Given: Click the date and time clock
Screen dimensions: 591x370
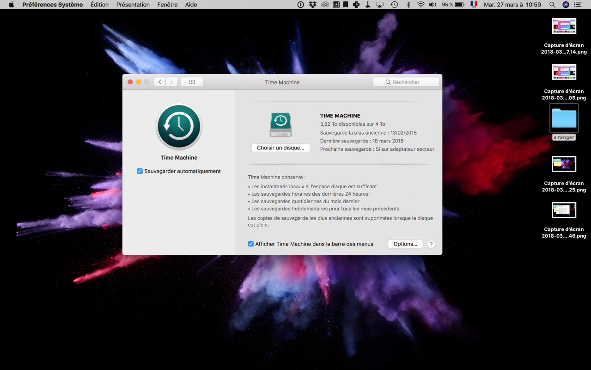Looking at the screenshot, I should tap(512, 5).
